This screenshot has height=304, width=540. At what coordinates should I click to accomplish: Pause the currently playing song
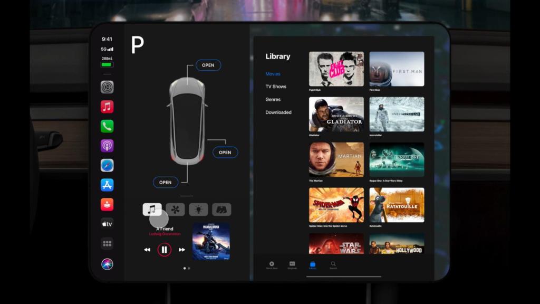(x=165, y=249)
